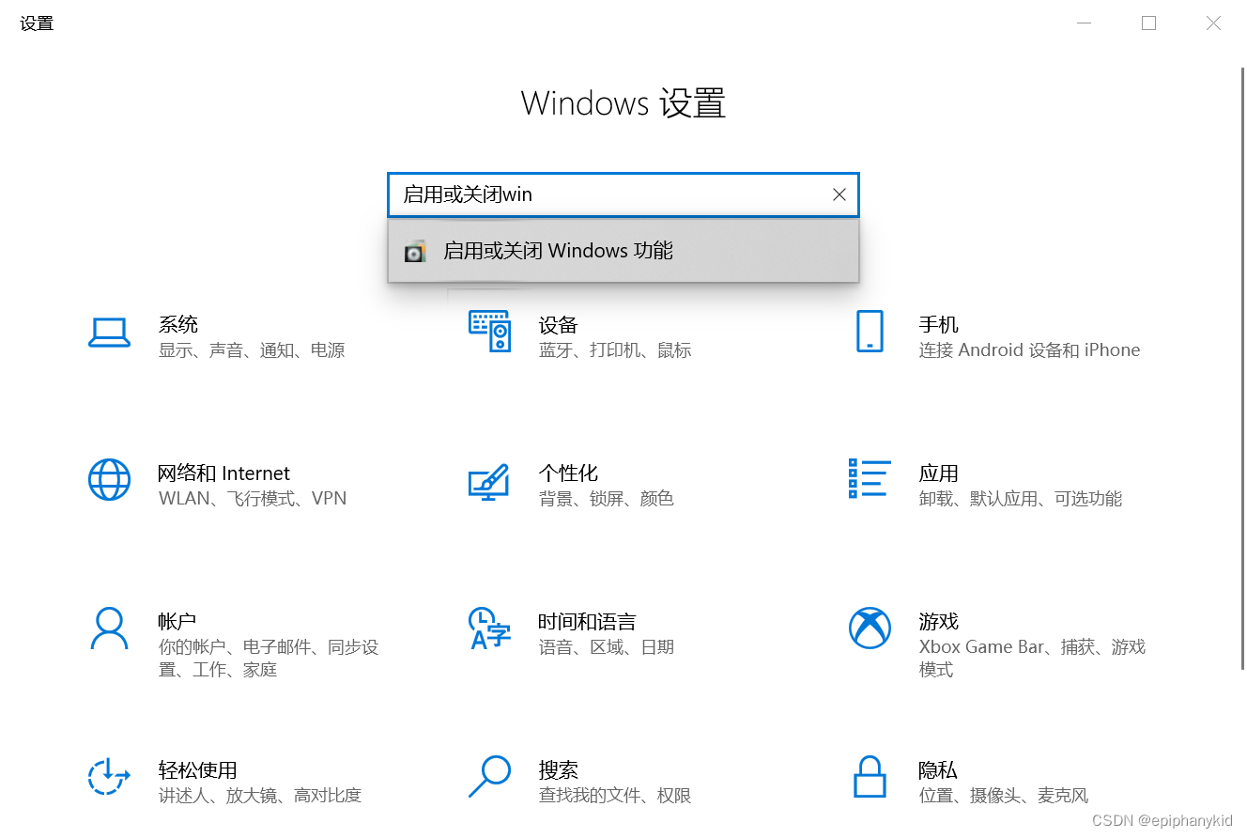Click the text 背景、锁屏、颜色

607,499
